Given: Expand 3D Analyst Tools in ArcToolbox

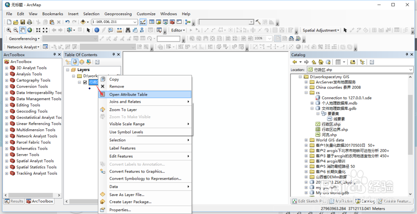Looking at the screenshot, I should pyautogui.click(x=7, y=68).
